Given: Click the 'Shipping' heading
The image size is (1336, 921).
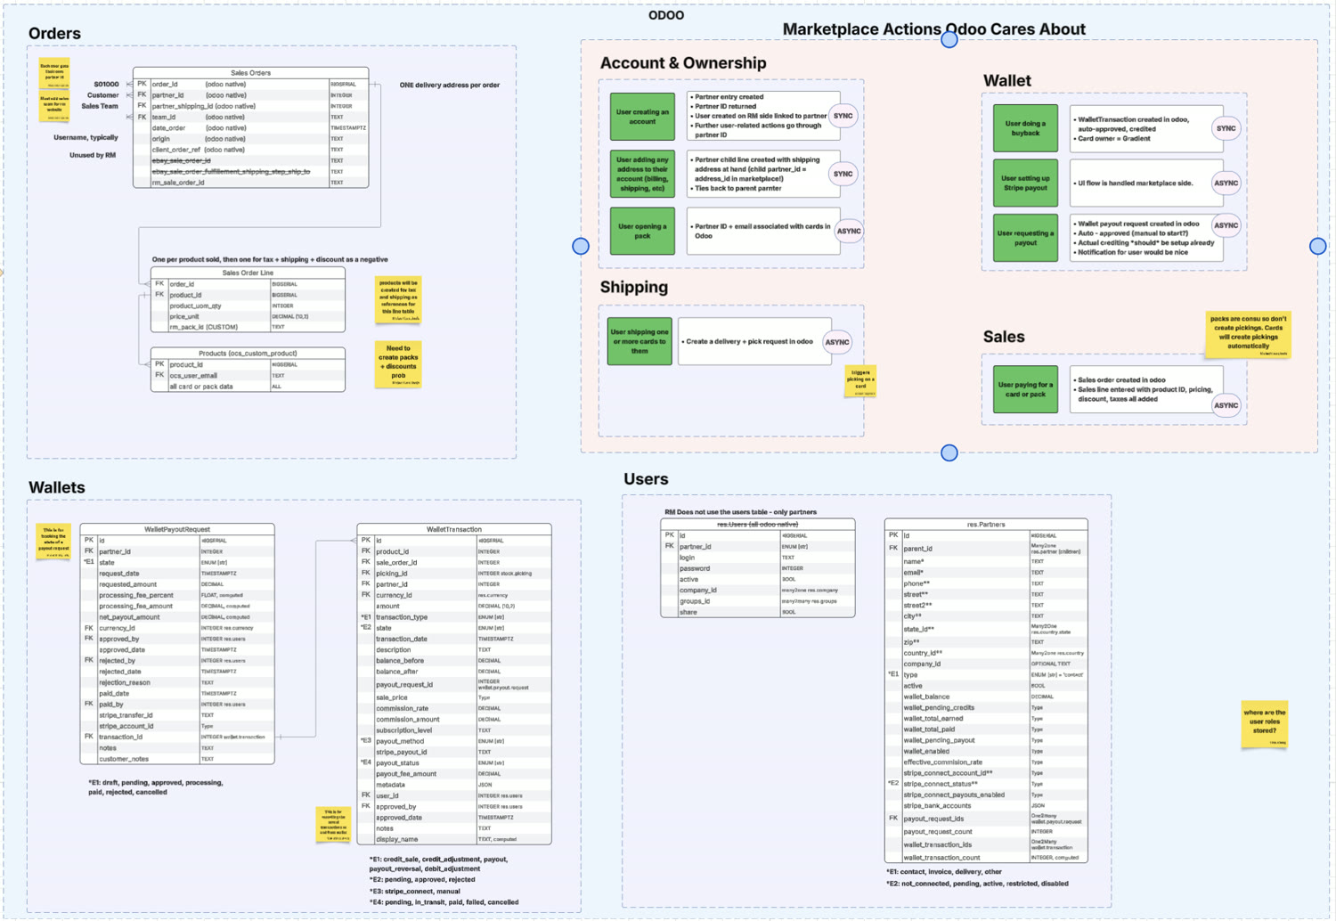Looking at the screenshot, I should pyautogui.click(x=634, y=287).
